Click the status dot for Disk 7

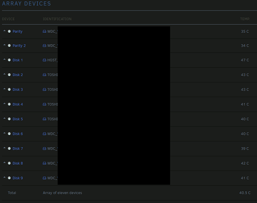(9, 148)
